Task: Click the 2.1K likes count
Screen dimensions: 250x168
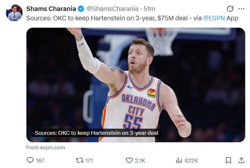Action: point(140,160)
